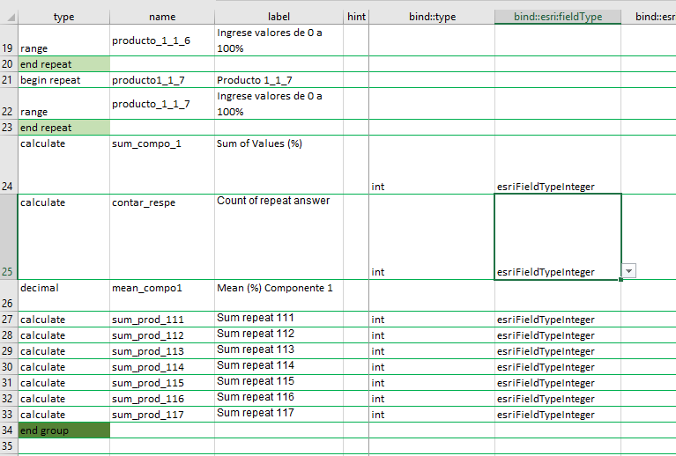Image resolution: width=676 pixels, height=456 pixels.
Task: Select the 'bind::esri:fieldType' column header
Action: coord(558,17)
